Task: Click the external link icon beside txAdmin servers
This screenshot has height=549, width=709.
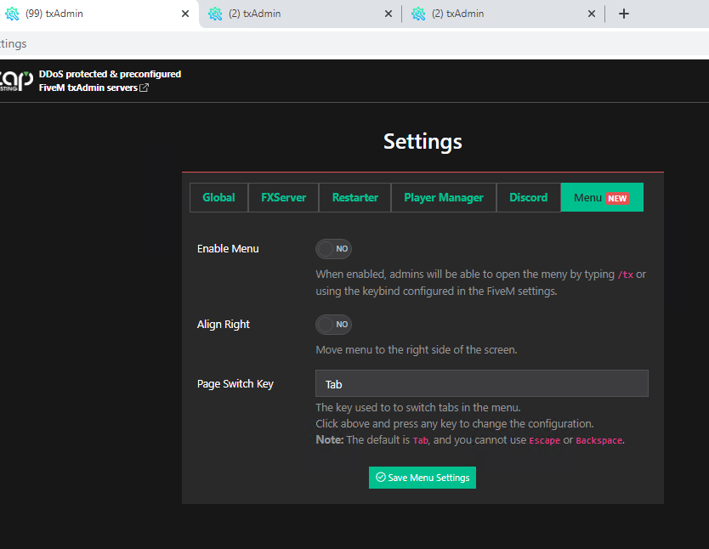Action: click(x=145, y=88)
